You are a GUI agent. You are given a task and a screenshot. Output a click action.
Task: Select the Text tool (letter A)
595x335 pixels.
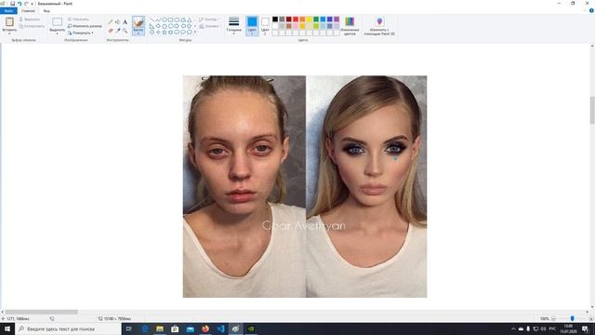pos(125,22)
